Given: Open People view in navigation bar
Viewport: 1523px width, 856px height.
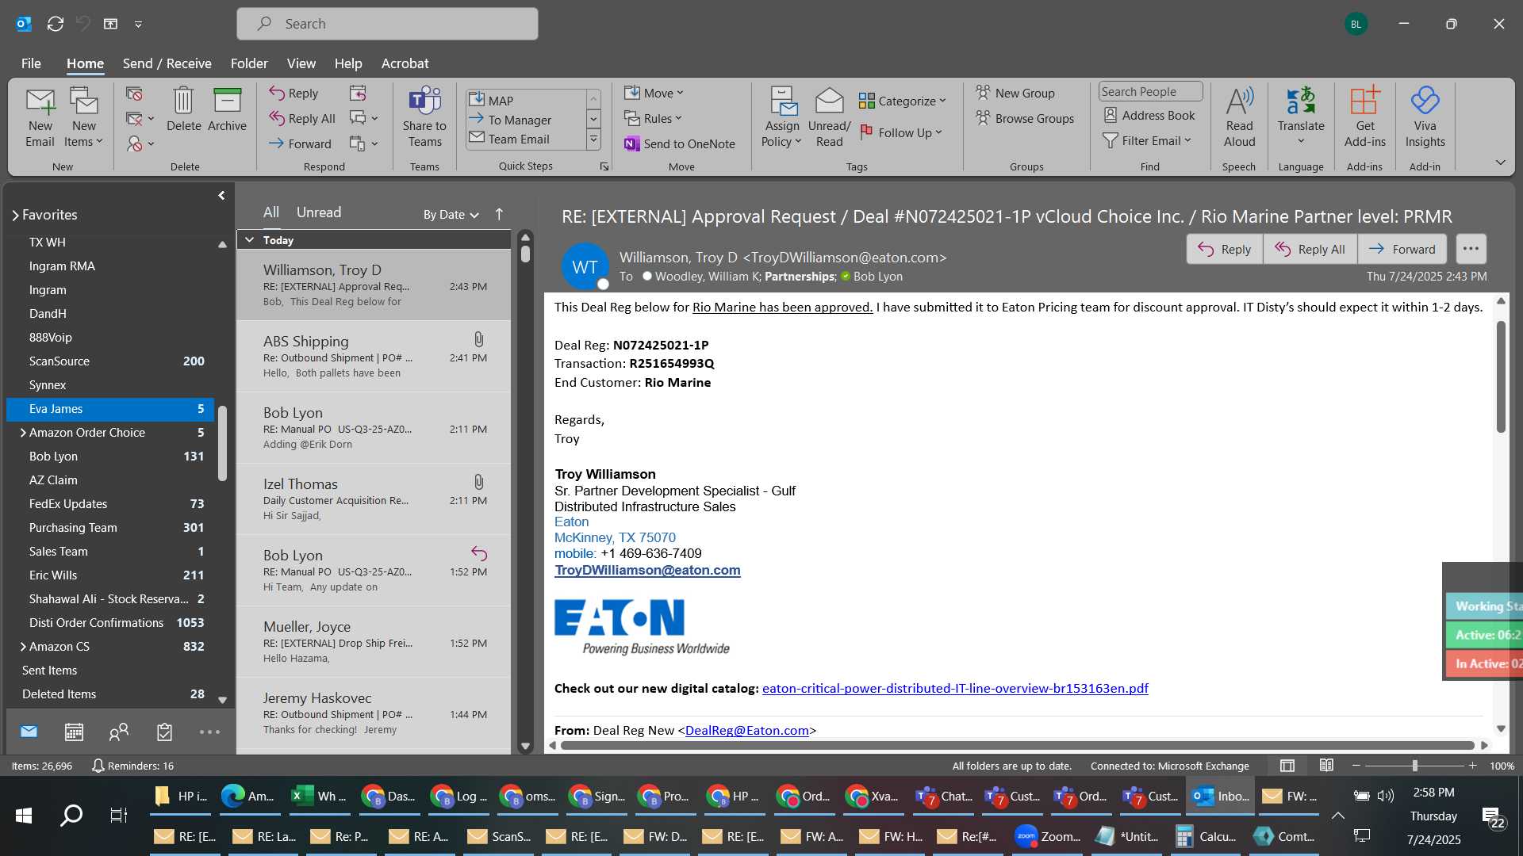Looking at the screenshot, I should (119, 732).
